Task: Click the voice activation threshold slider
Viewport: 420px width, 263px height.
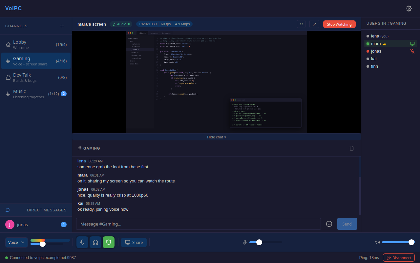Action: 47,244
